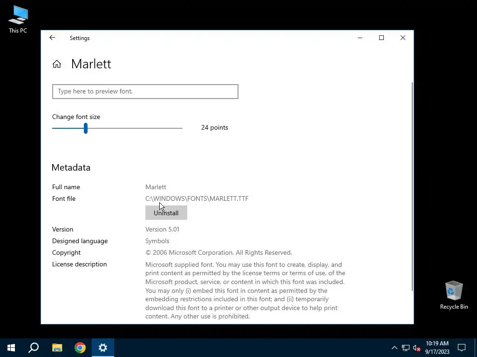477x357 pixels.
Task: Launch Google Chrome from the taskbar
Action: [80, 348]
